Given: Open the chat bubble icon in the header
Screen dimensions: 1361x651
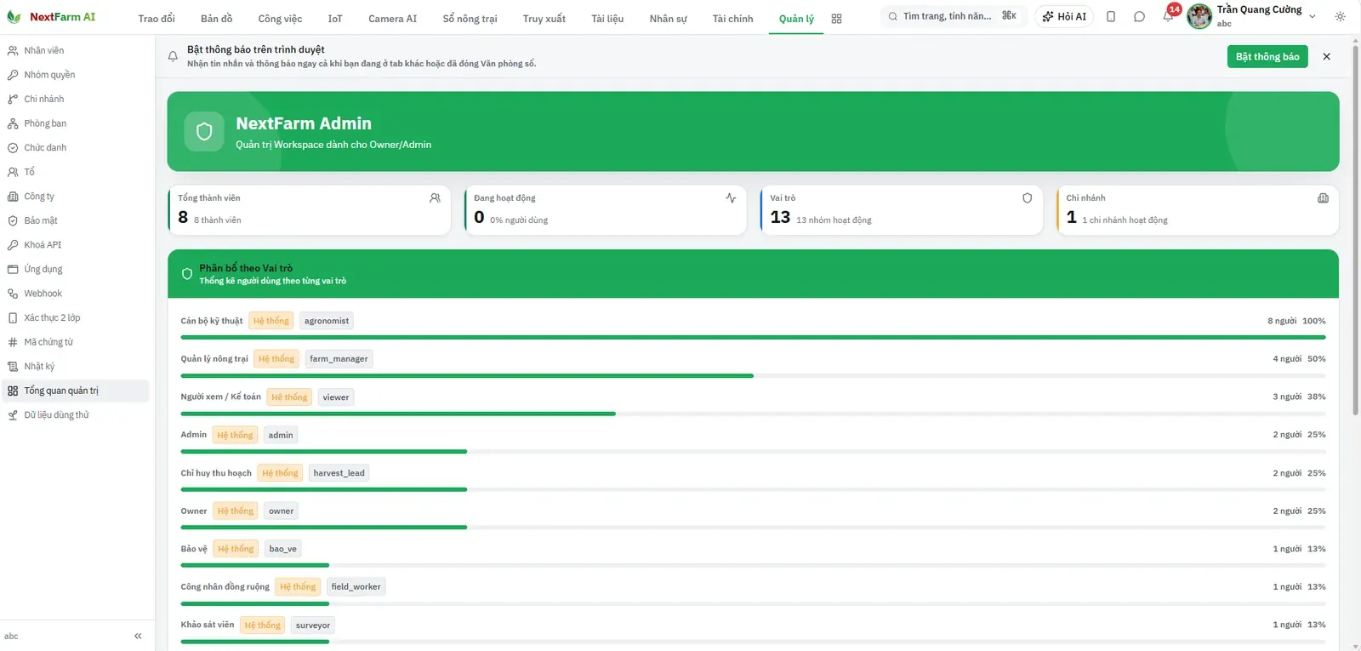Looking at the screenshot, I should coord(1139,17).
